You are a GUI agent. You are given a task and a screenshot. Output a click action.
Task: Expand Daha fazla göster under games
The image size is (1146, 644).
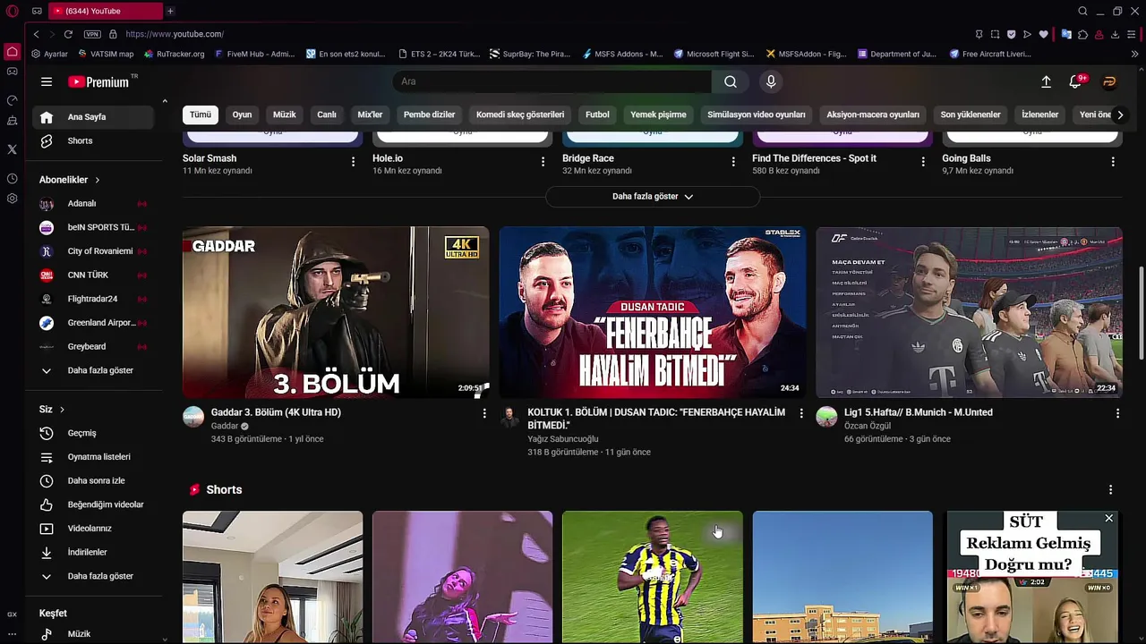coord(652,196)
